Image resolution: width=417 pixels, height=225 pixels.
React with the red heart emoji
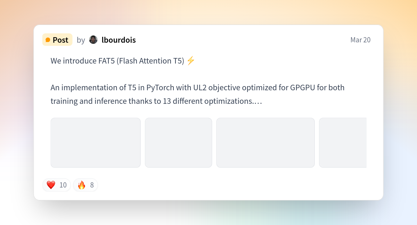point(51,185)
